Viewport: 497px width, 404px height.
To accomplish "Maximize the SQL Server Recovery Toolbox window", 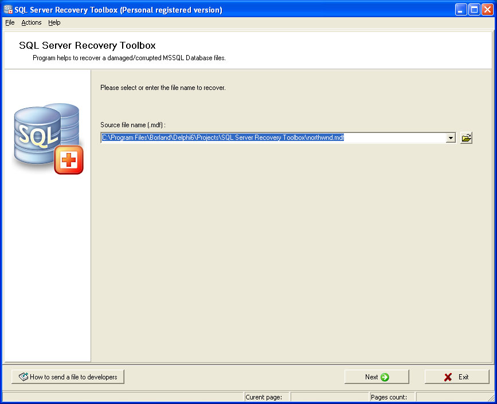I will coord(474,10).
